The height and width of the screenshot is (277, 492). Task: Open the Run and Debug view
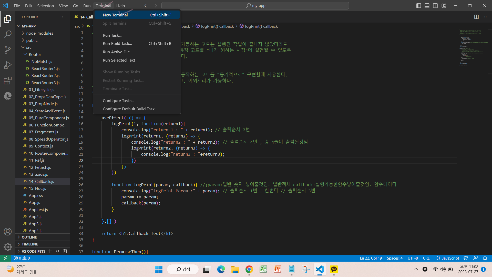coord(8,65)
